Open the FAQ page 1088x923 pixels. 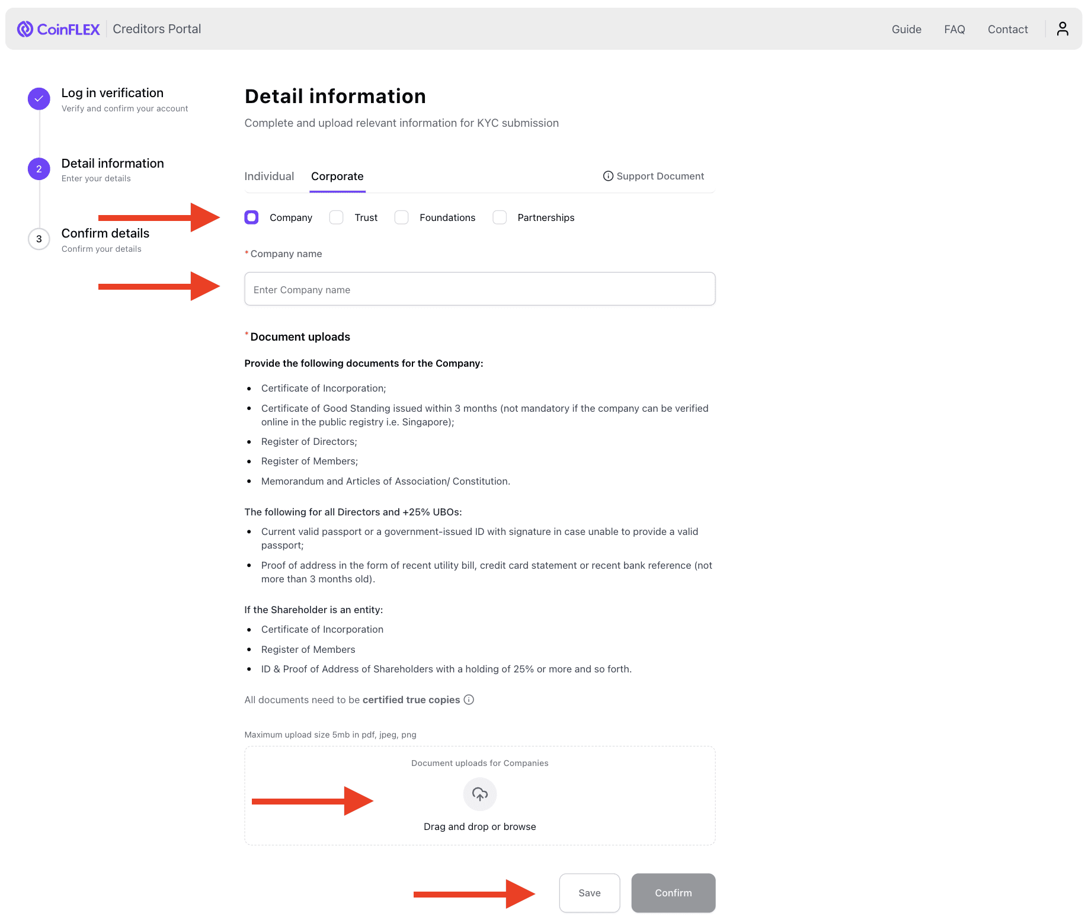coord(954,28)
